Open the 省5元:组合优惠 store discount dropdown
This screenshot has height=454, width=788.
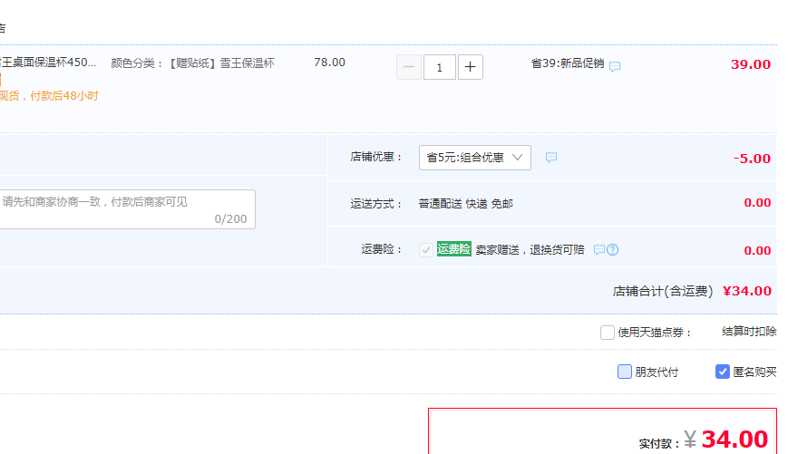click(x=475, y=158)
